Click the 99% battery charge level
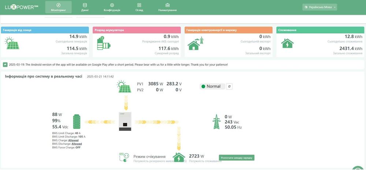 [56, 121]
